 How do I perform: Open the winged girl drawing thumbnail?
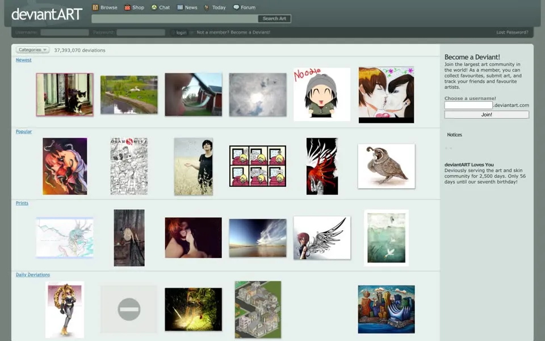tap(322, 238)
